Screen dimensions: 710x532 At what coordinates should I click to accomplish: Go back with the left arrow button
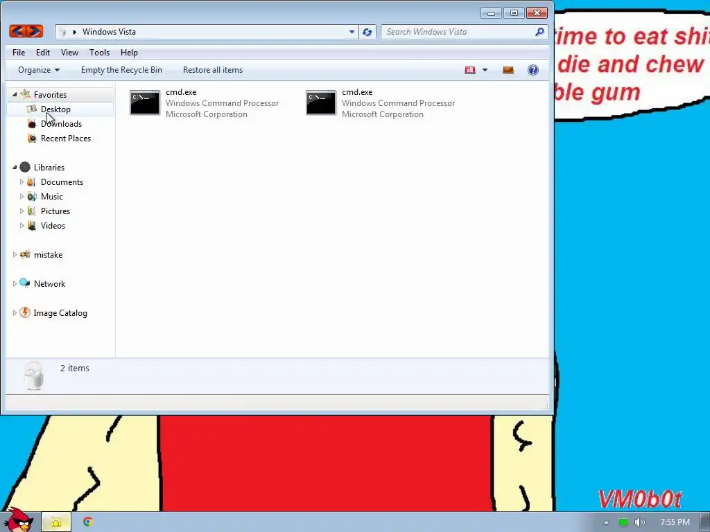pos(17,31)
